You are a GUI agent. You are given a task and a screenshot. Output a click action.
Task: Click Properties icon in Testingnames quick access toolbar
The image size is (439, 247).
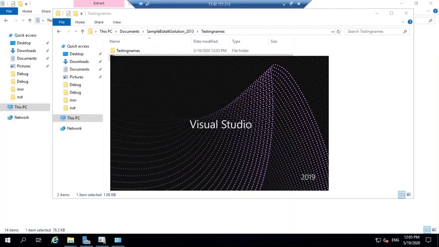click(x=68, y=13)
